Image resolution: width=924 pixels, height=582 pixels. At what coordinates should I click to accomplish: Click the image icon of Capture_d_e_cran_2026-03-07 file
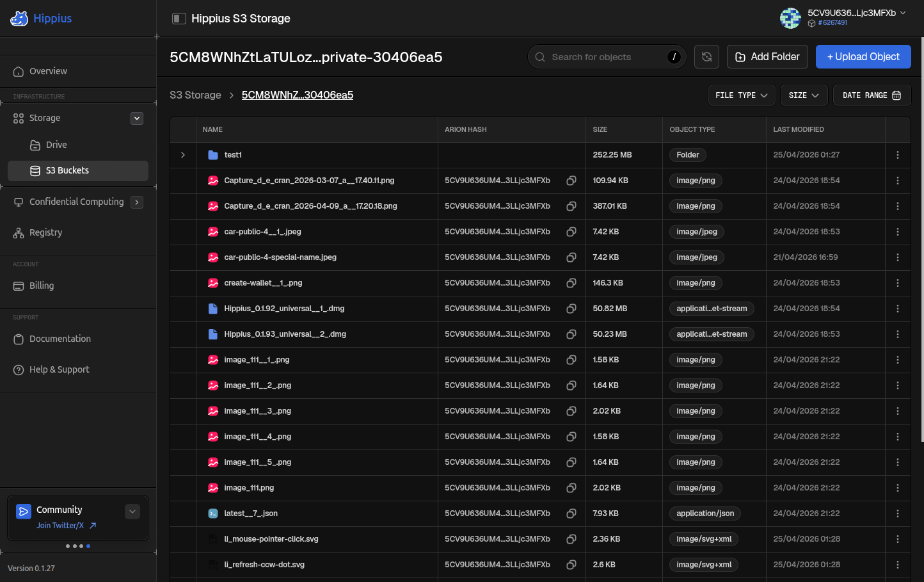point(213,181)
